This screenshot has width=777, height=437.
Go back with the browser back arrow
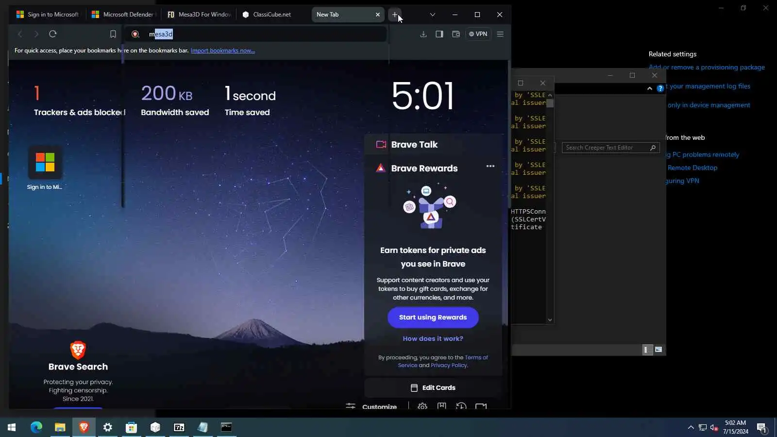20,34
